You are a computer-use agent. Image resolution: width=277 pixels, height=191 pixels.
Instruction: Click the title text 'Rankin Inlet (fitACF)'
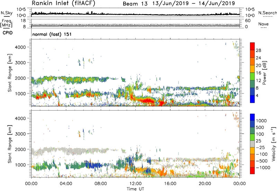coord(63,3)
